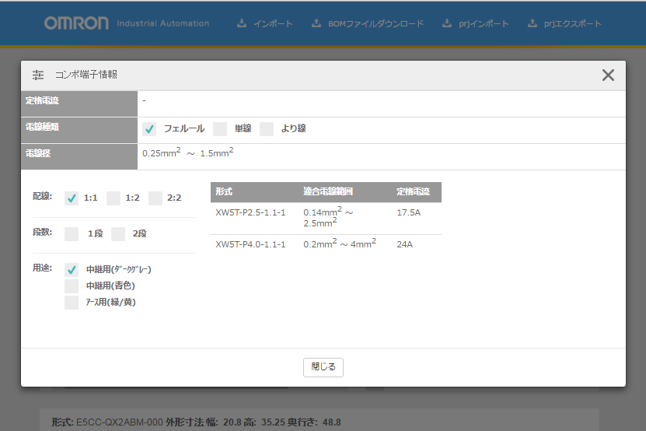
Task: Check the 1段 tier checkbox
Action: click(x=72, y=234)
